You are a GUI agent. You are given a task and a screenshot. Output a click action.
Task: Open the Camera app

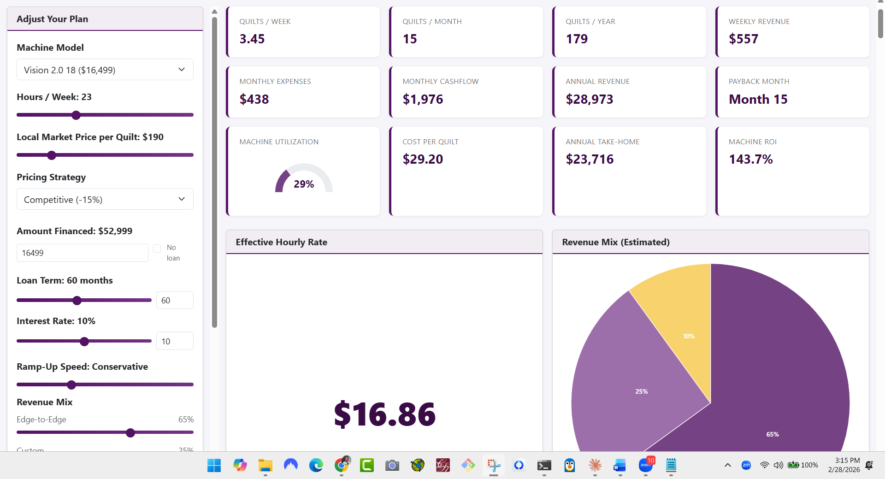pos(392,466)
